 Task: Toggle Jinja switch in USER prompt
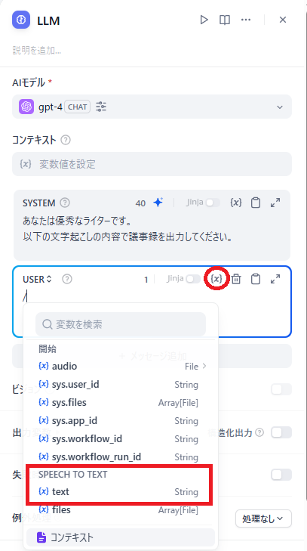pos(193,279)
